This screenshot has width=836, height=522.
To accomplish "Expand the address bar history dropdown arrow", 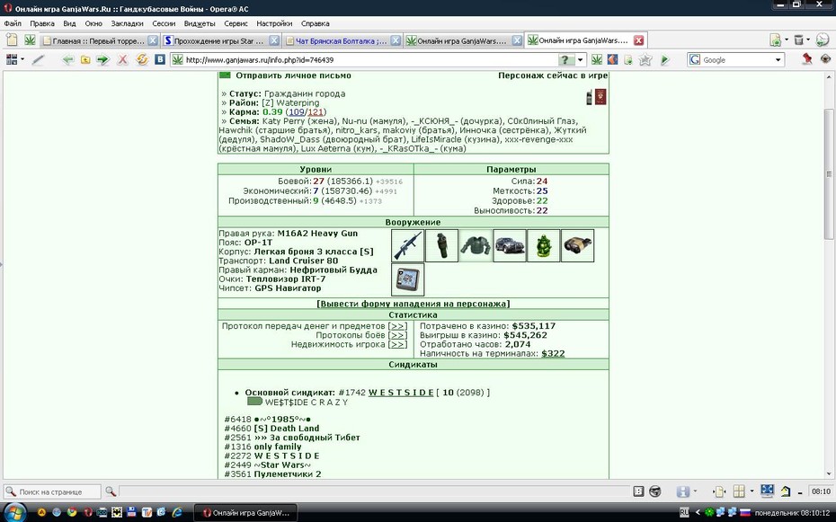I will 581,59.
